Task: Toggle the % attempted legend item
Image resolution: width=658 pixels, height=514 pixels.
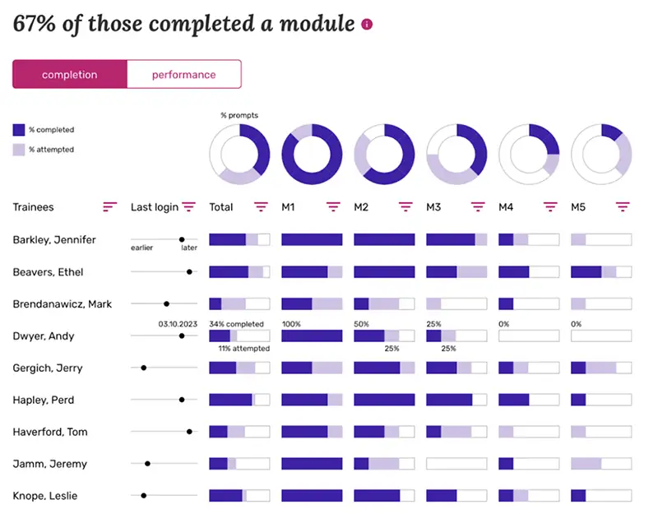Action: tap(41, 149)
